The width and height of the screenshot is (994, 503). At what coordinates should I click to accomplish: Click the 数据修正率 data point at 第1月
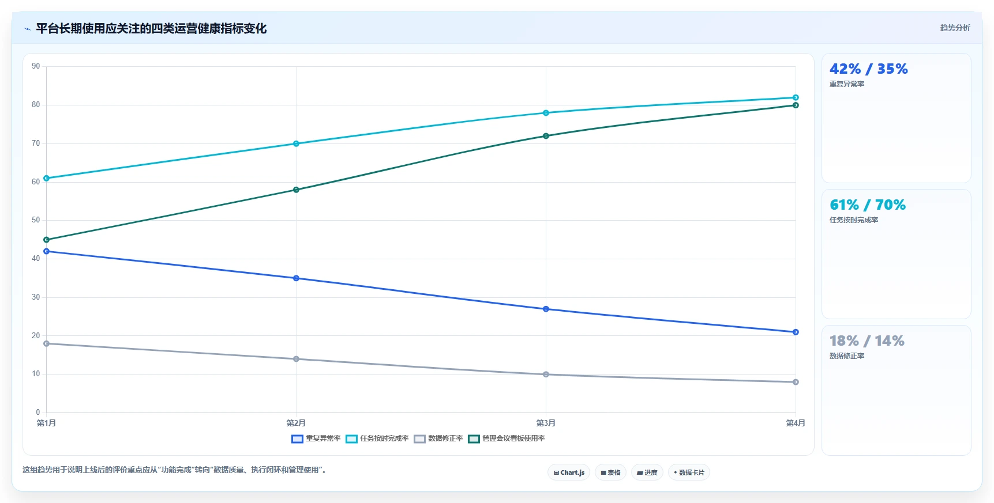tap(46, 343)
